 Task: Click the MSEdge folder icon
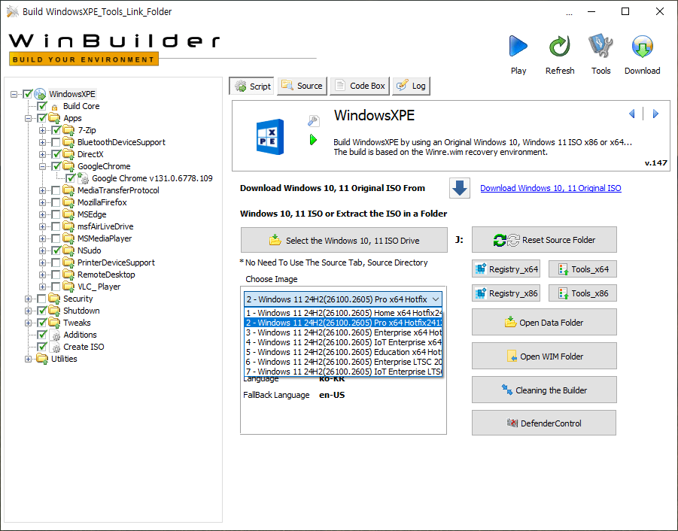point(68,214)
